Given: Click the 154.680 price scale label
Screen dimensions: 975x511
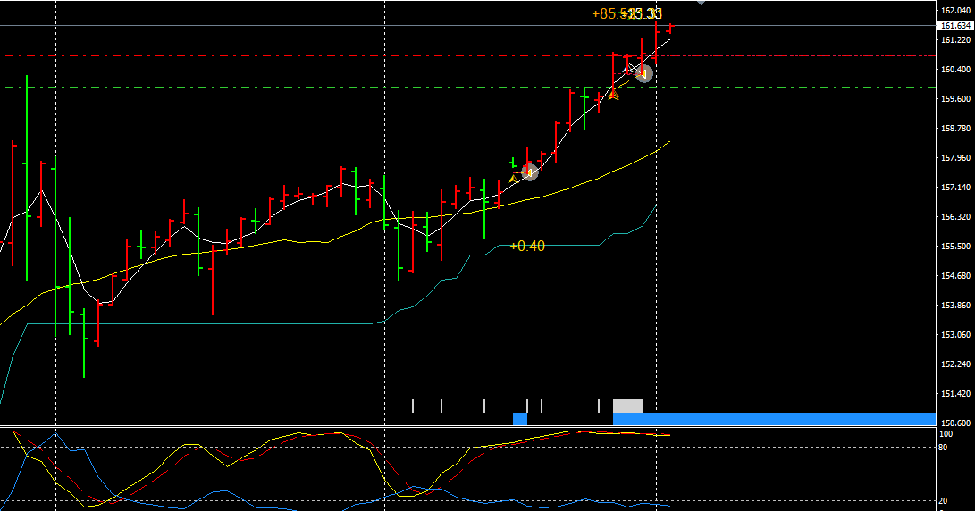Looking at the screenshot, I should click(955, 275).
